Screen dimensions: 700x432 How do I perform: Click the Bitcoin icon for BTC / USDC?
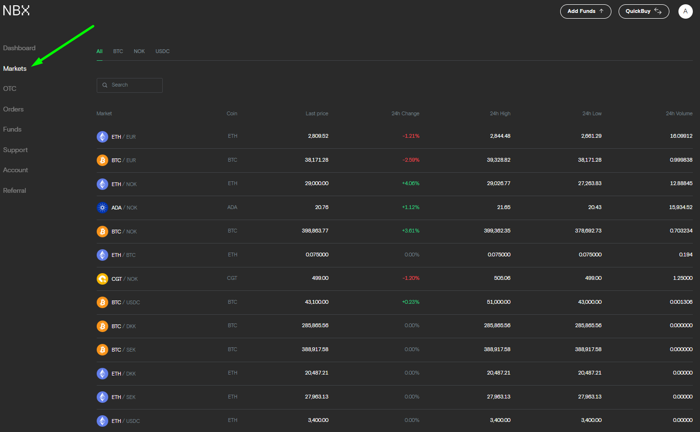coord(102,302)
